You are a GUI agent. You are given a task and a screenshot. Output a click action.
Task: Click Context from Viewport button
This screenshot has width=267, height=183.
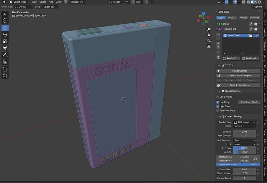click(x=238, y=76)
